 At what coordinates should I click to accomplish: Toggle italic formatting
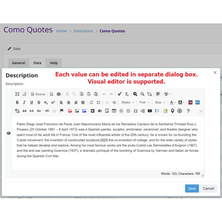point(24,103)
